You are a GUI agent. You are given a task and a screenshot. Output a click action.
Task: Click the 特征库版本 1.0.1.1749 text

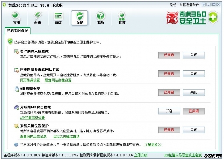tap(60, 155)
